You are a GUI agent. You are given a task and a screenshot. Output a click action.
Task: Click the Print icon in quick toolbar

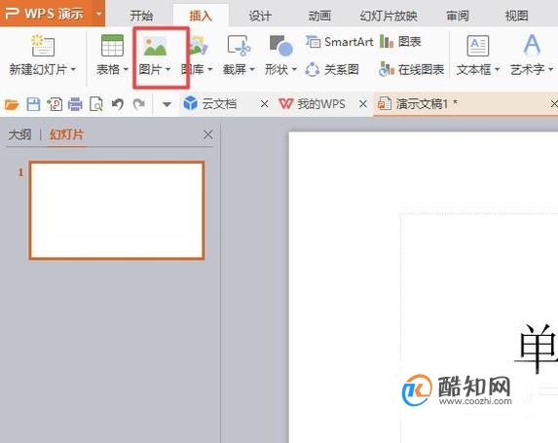[75, 104]
